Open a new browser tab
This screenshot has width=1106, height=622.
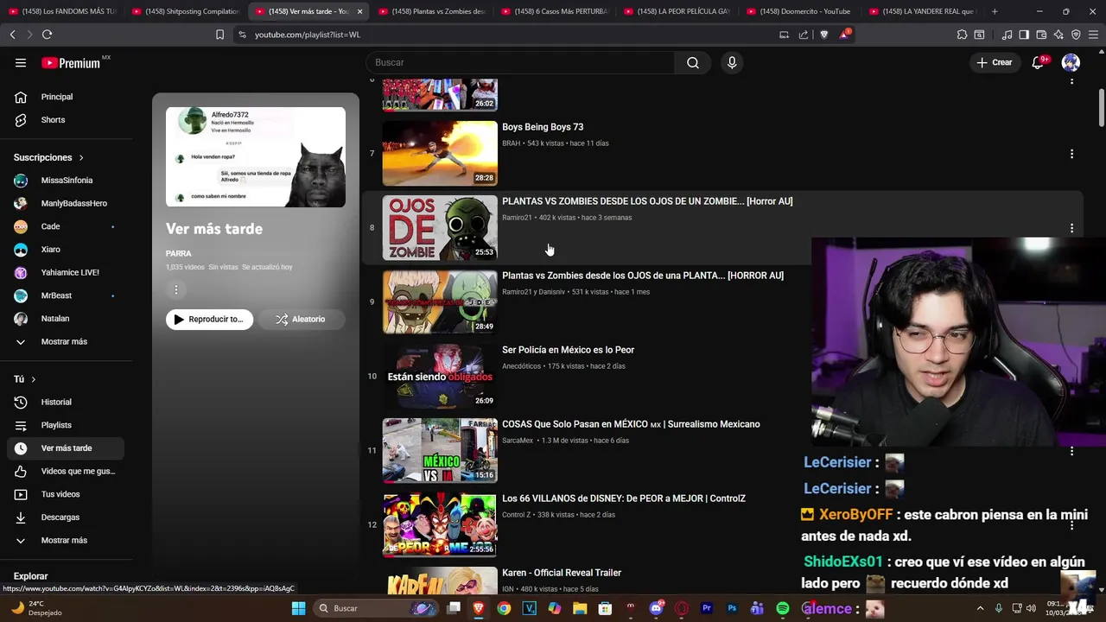[995, 11]
